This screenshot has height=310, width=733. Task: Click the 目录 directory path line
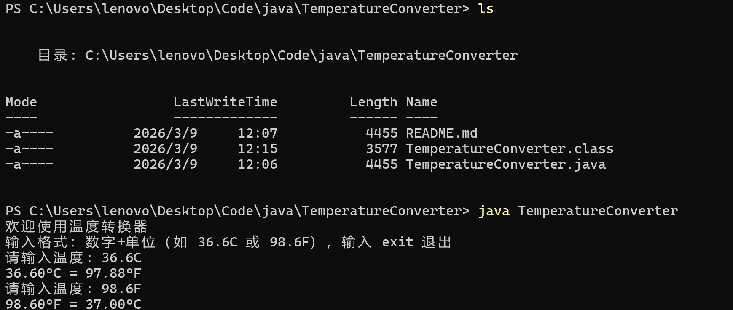(x=277, y=56)
